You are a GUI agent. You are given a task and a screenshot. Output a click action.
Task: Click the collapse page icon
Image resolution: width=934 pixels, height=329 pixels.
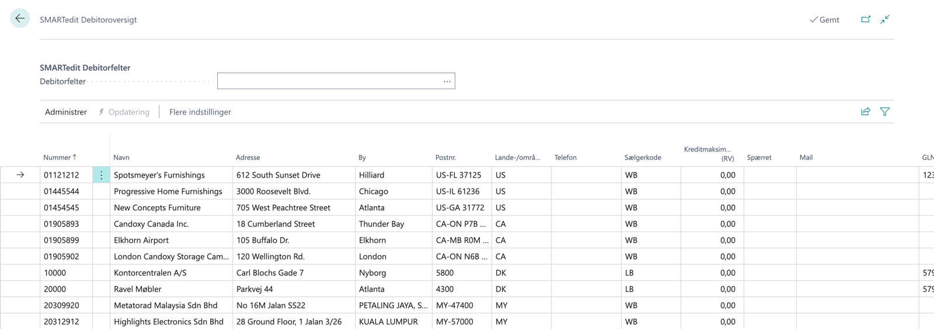click(885, 19)
